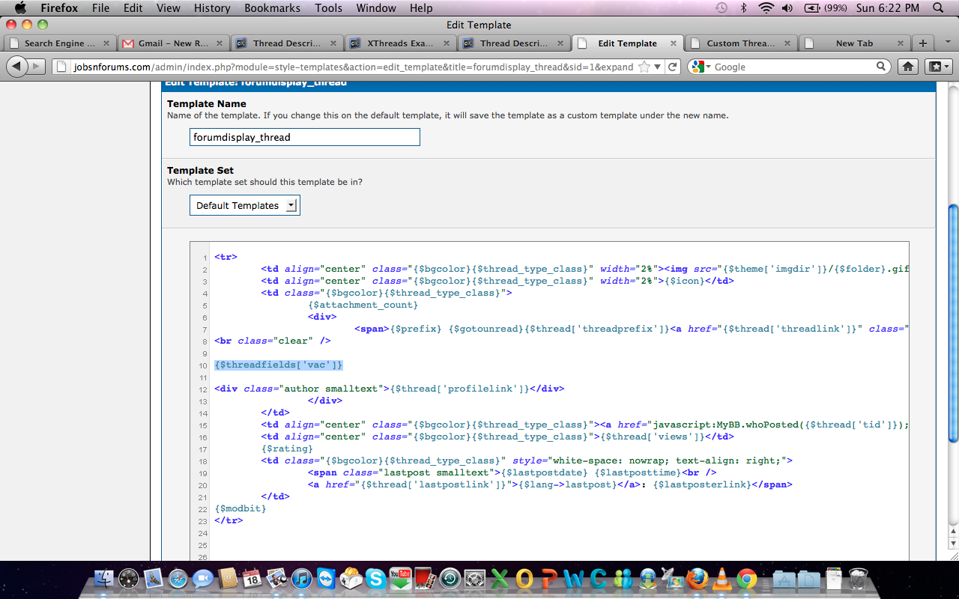Open the Bookmarks toolbar dropdown button
This screenshot has height=599, width=959.
[937, 67]
